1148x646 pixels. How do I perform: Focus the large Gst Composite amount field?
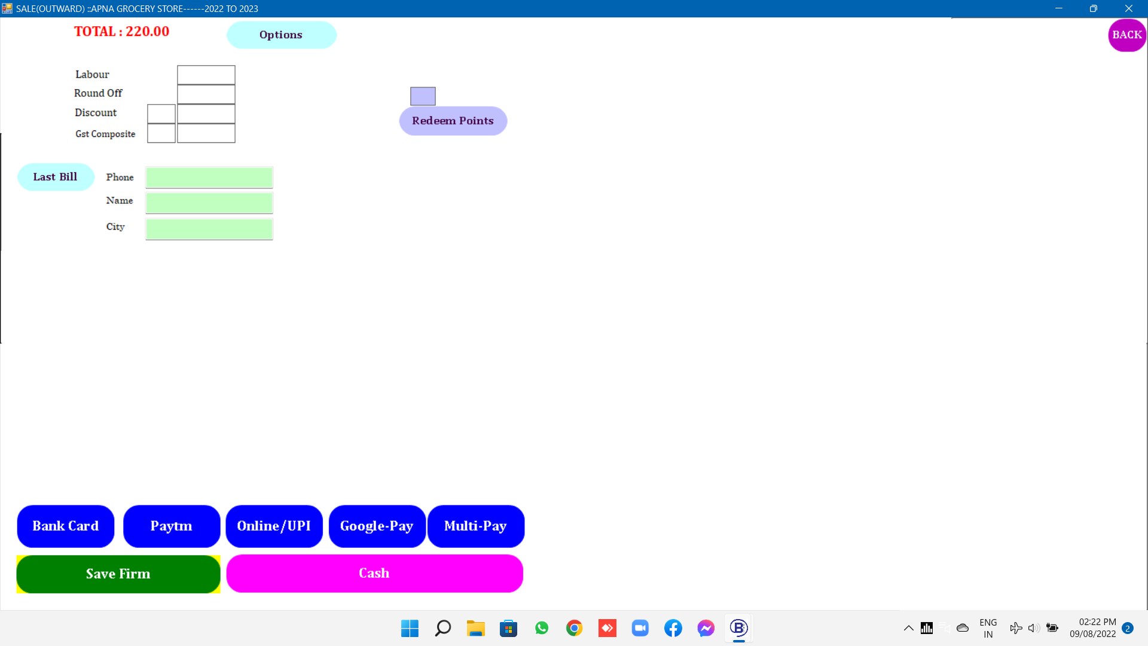coord(206,133)
